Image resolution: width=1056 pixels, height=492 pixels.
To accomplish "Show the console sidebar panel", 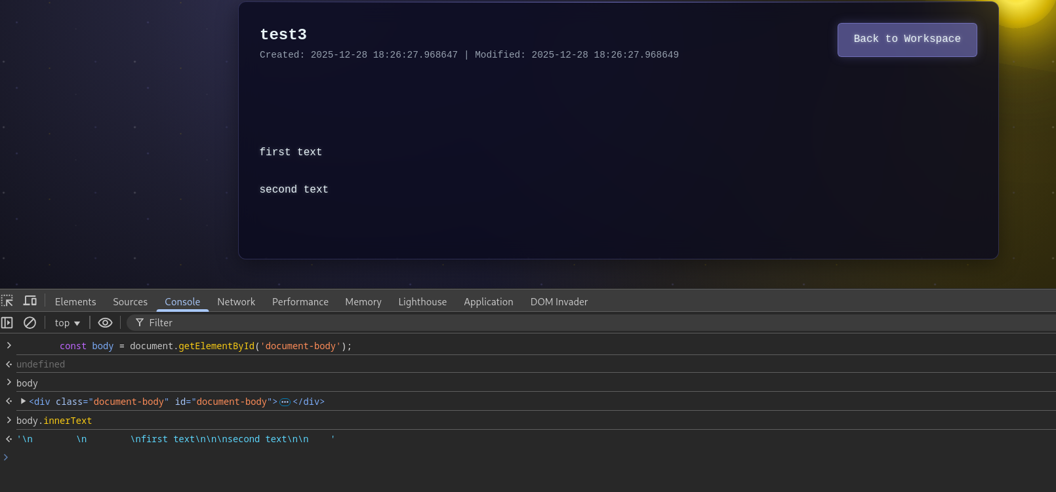I will coord(7,322).
